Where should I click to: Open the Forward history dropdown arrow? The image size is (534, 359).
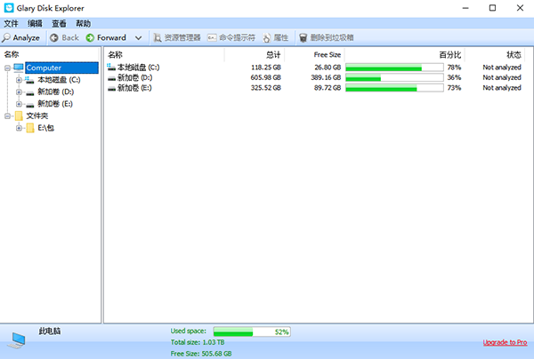point(138,37)
